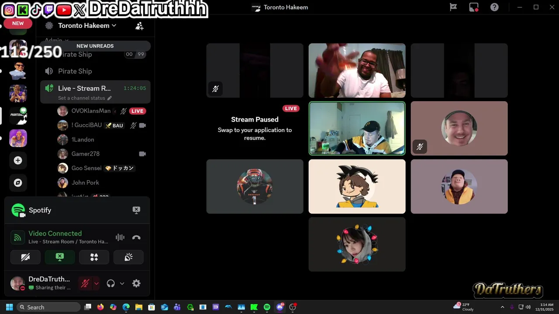Open voice connection signal details icon
This screenshot has width=559, height=314.
17,238
